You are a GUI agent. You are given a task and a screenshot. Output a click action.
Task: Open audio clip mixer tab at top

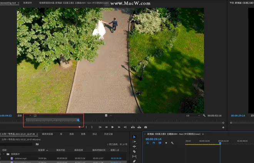pyautogui.click(x=74, y=3)
